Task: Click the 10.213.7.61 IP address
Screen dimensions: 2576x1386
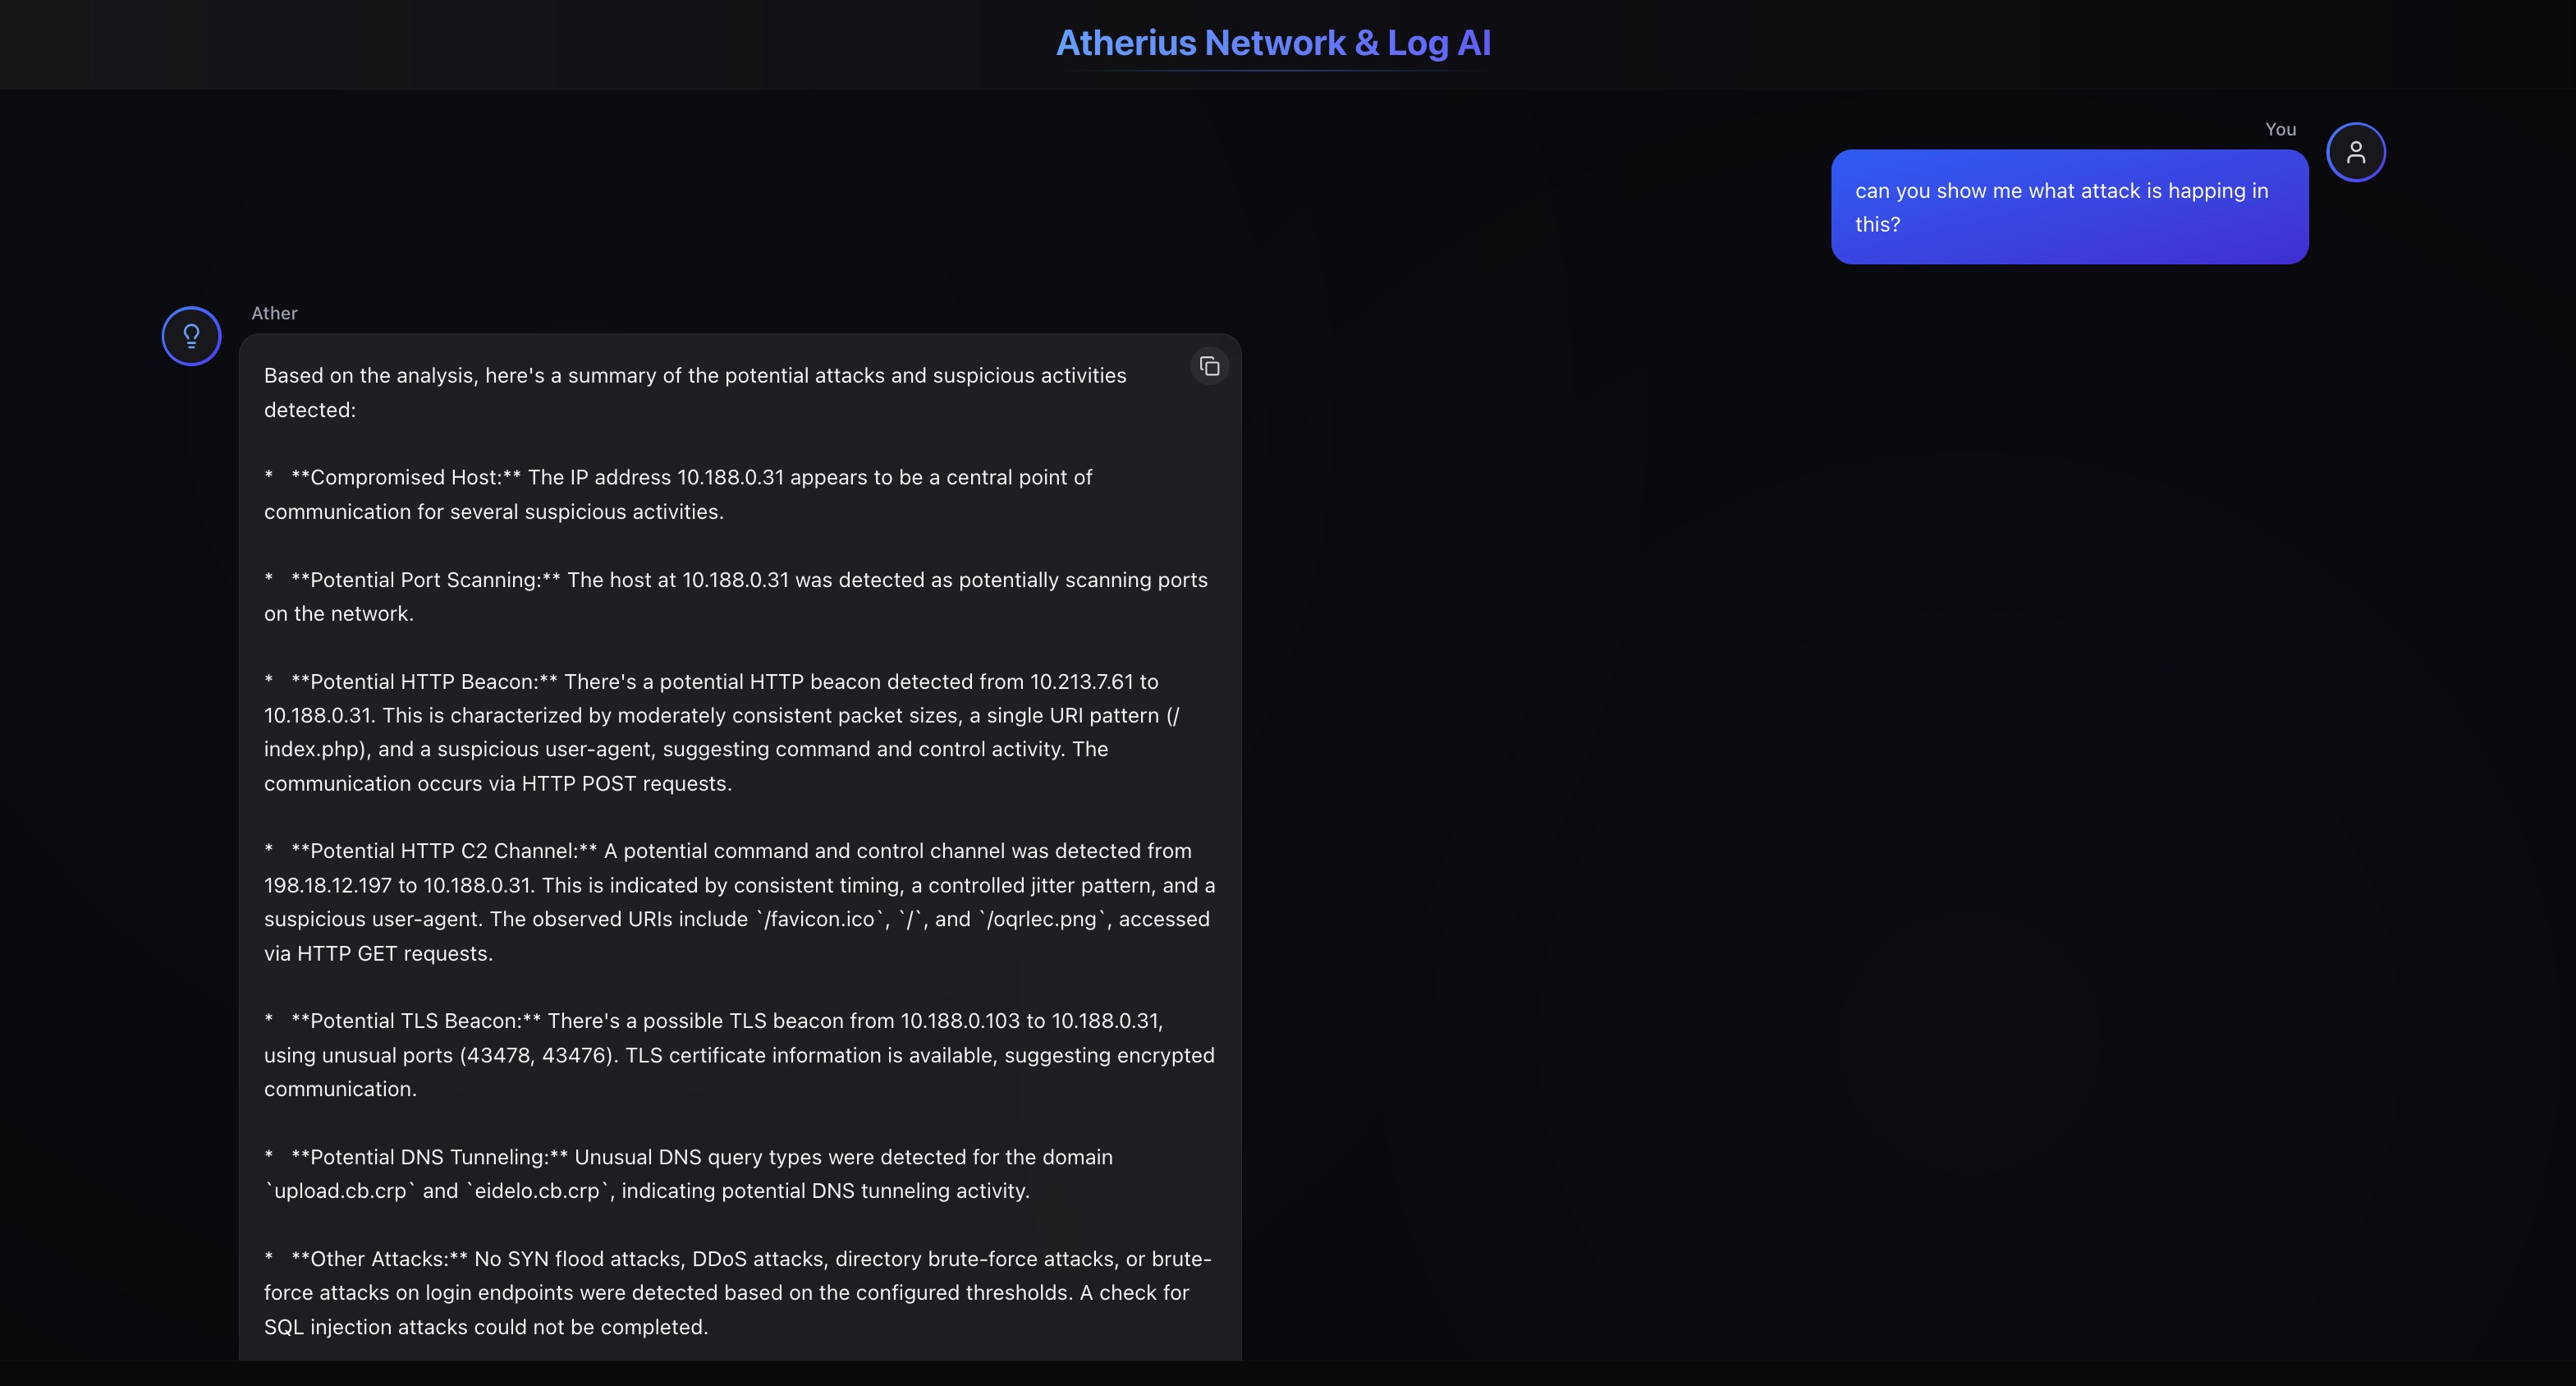Action: [x=1081, y=682]
